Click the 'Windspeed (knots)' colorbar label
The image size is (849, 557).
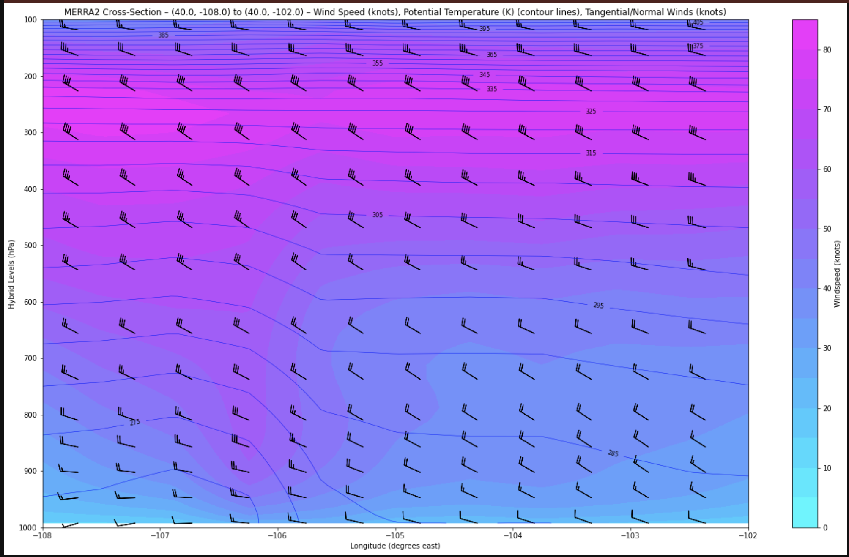pos(837,274)
